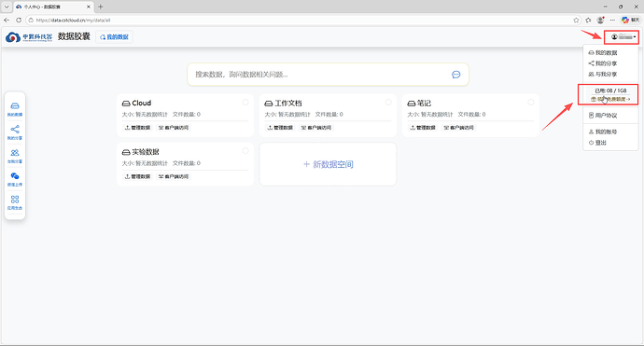Open 用户协议 from the user menu

click(x=603, y=116)
